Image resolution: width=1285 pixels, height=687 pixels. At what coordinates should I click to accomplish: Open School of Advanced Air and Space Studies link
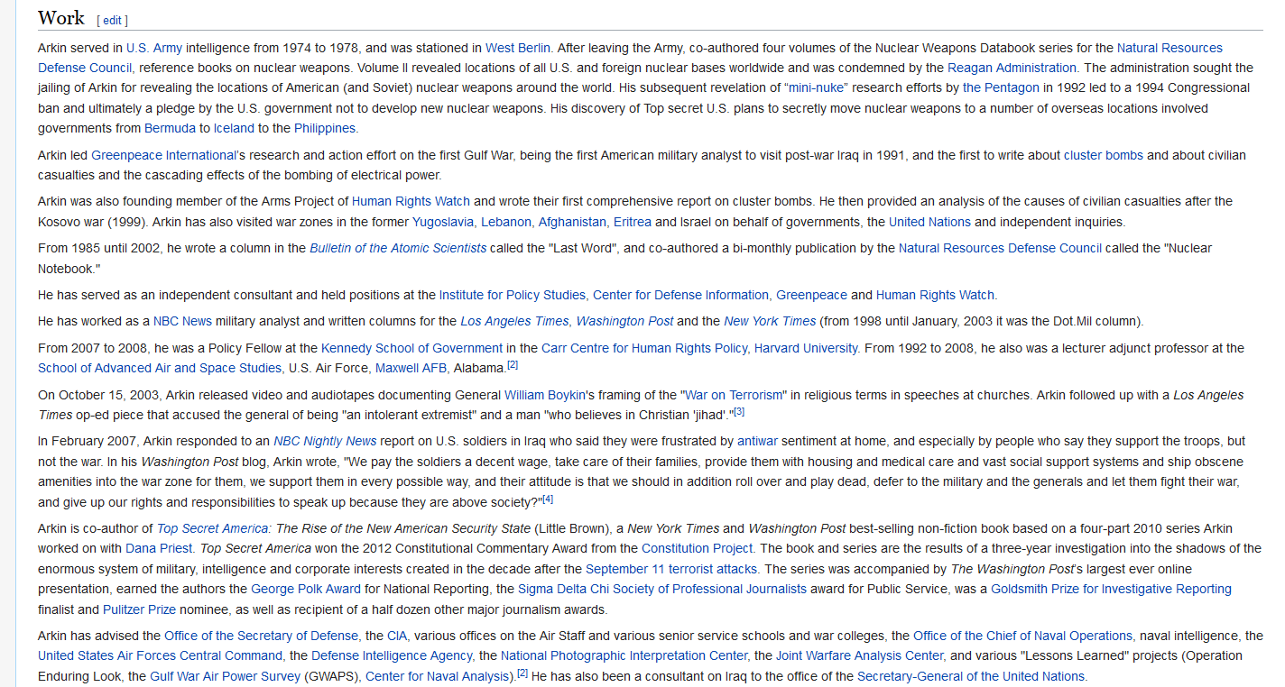[160, 368]
